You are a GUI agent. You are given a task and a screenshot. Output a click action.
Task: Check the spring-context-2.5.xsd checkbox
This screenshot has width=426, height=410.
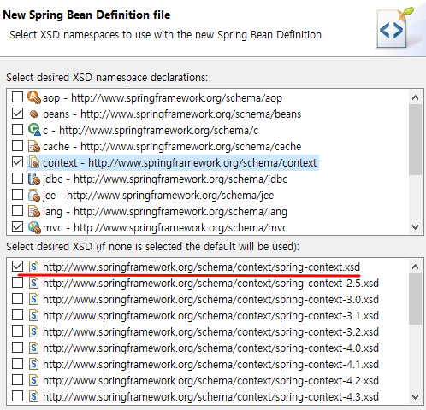pos(17,283)
